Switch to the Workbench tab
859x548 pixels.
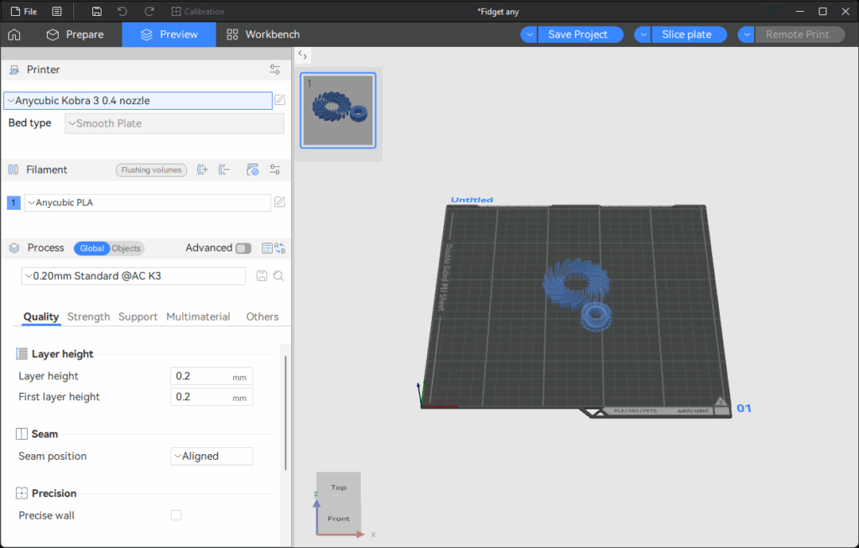coord(263,34)
